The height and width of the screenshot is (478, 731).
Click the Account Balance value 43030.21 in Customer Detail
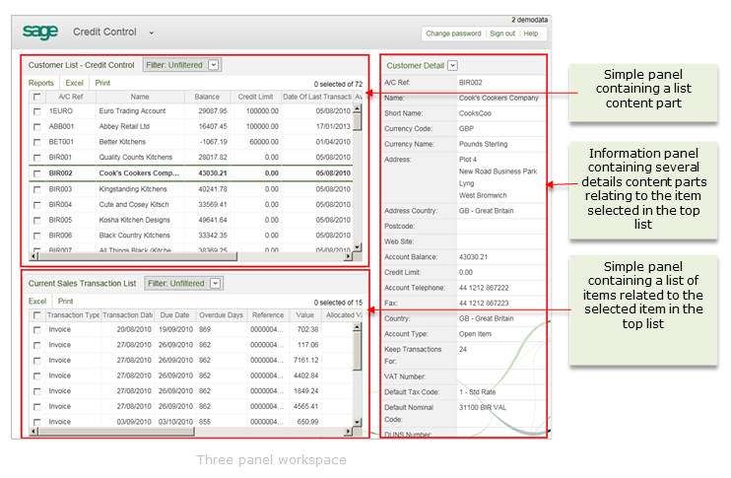(473, 257)
